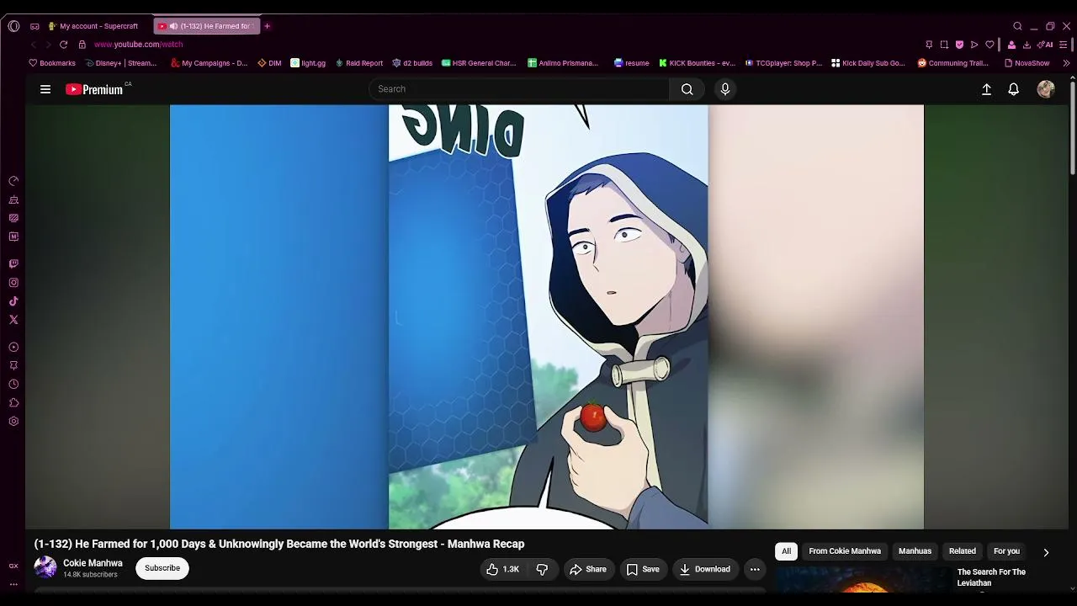Open the 'd2 builds' bookmark
Screen dimensions: 1077x606
point(412,63)
